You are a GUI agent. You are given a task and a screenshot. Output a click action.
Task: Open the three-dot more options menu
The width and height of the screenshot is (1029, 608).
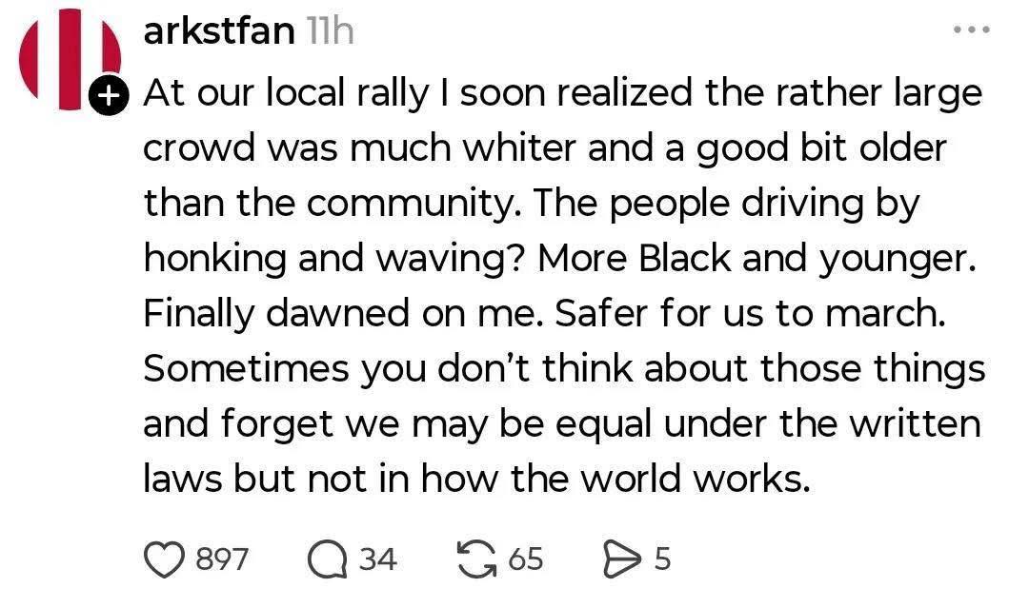coord(972,30)
